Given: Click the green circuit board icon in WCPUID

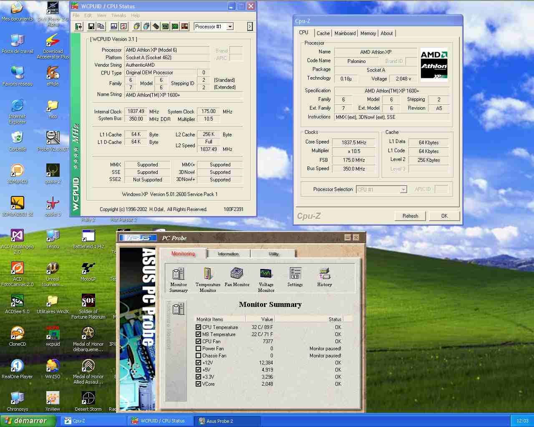Looking at the screenshot, I should 175,27.
